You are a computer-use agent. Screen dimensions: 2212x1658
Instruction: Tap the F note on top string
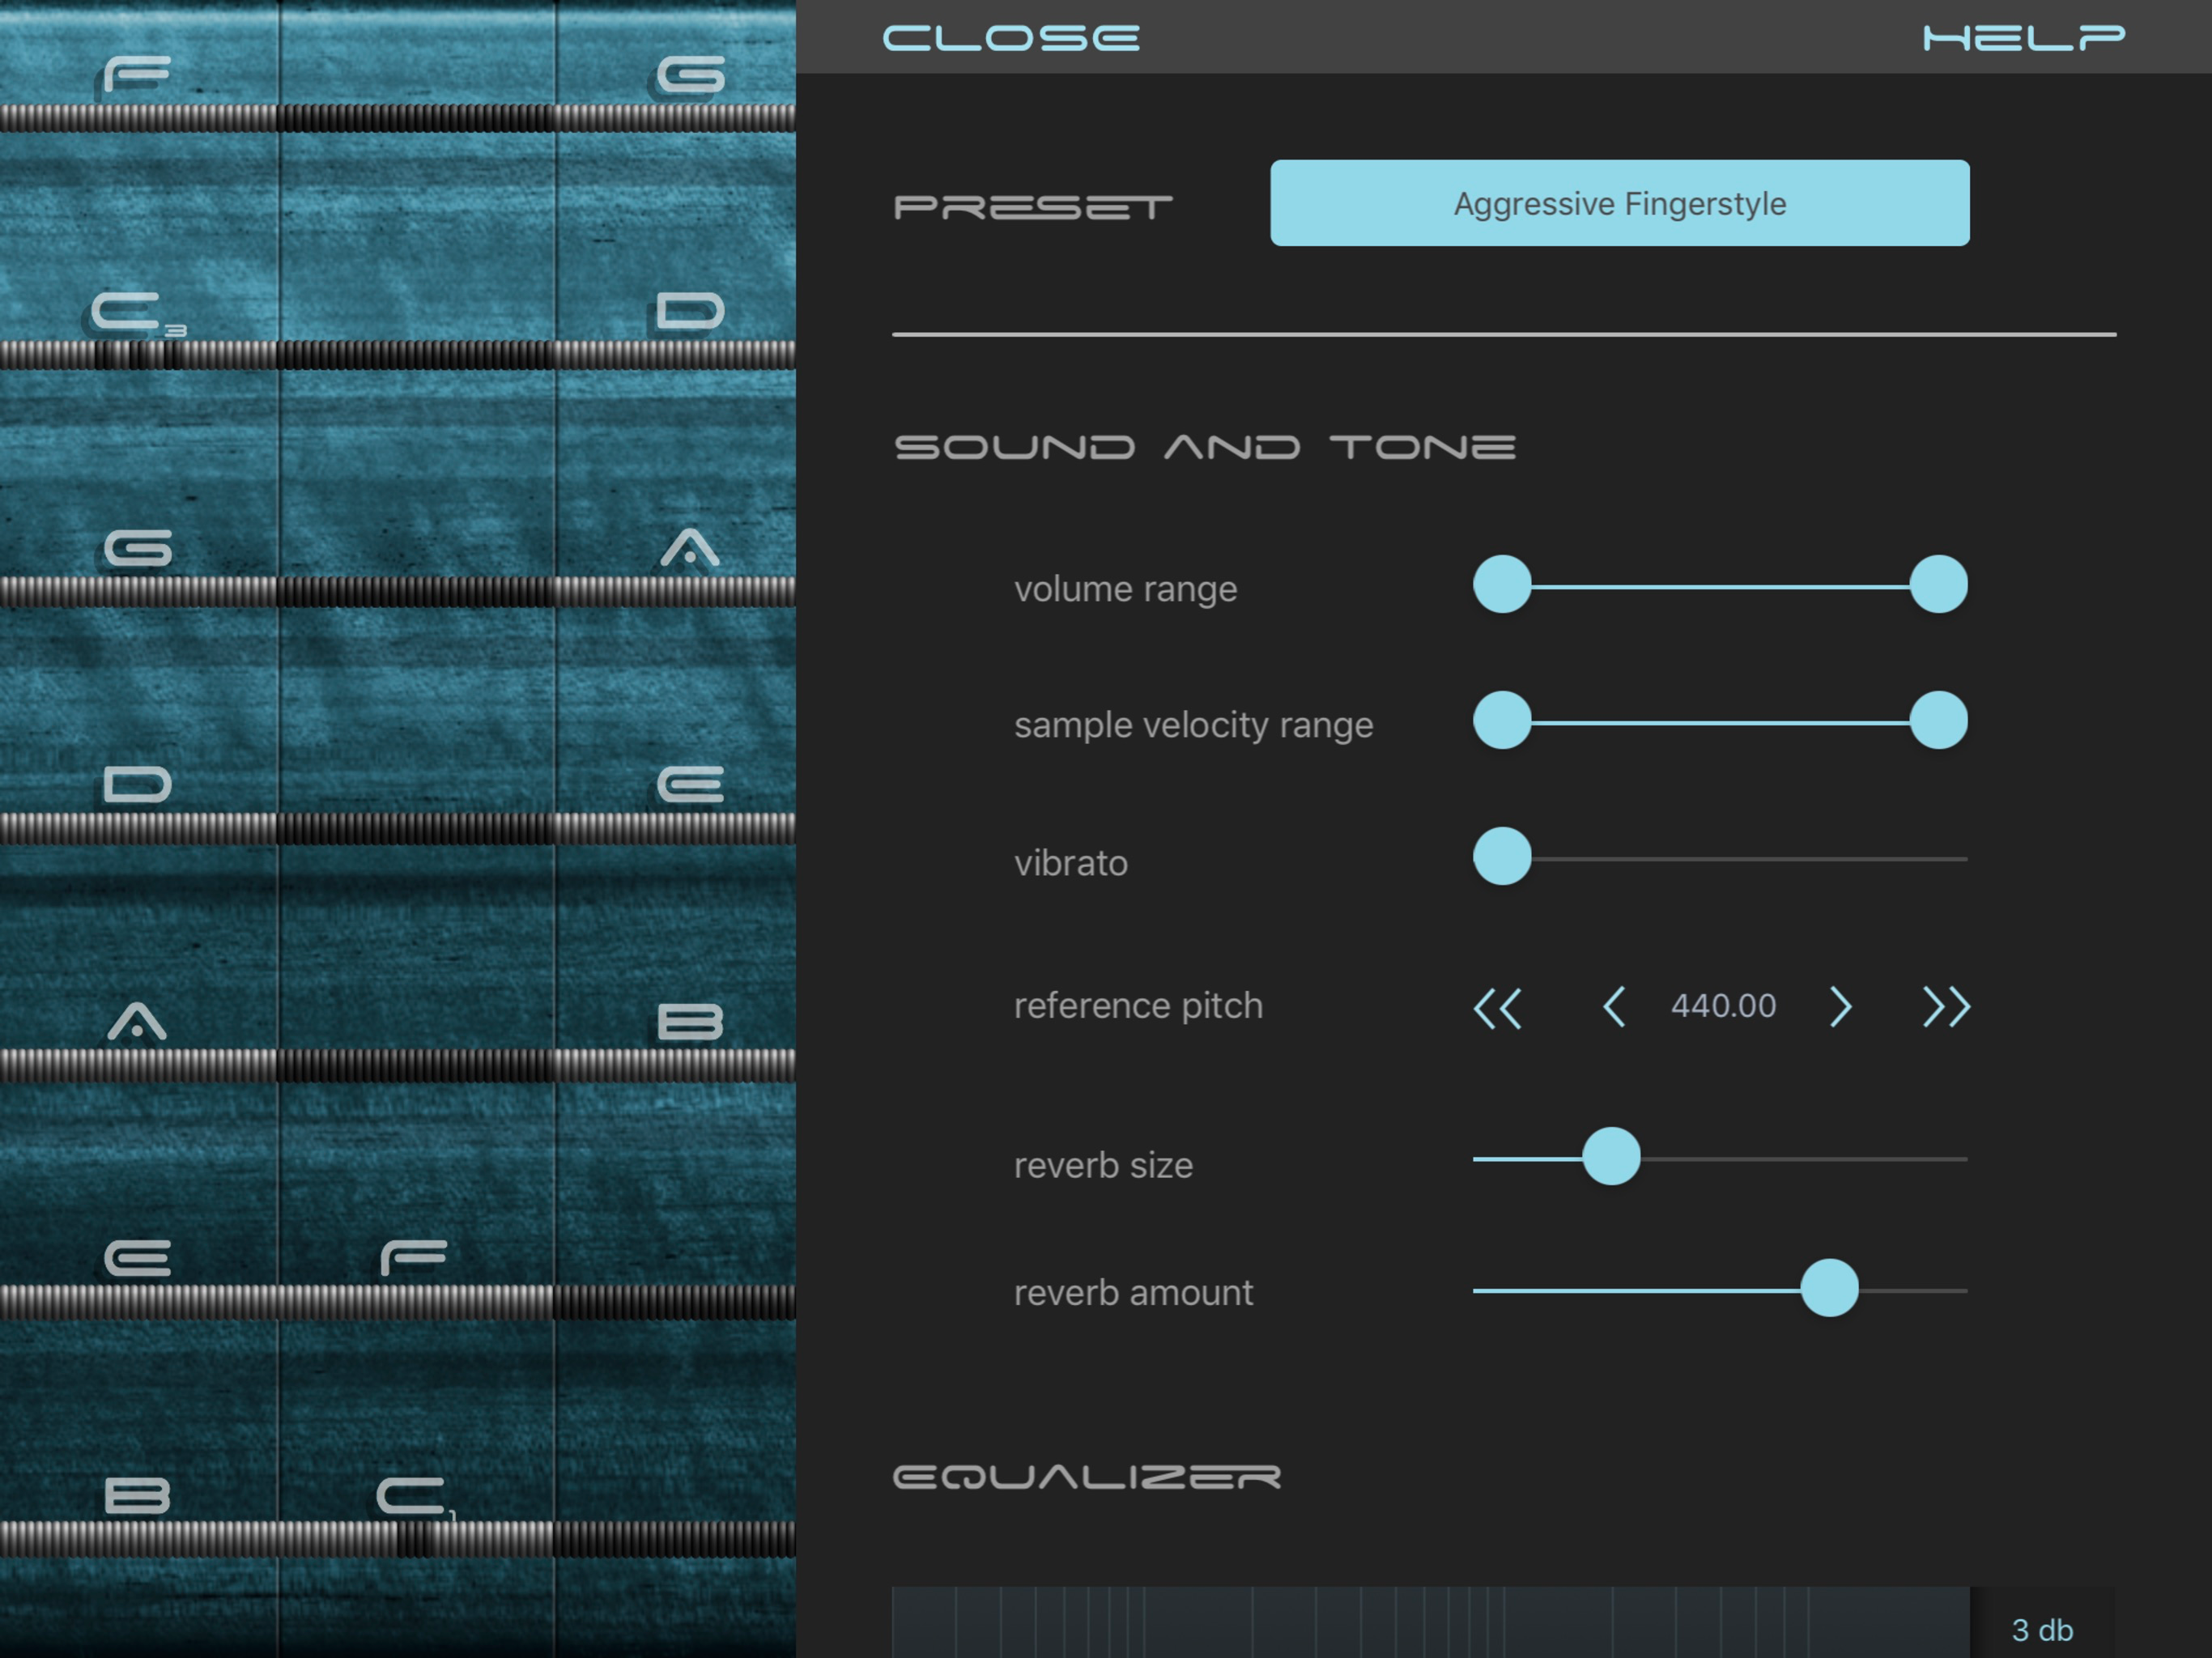pos(137,76)
